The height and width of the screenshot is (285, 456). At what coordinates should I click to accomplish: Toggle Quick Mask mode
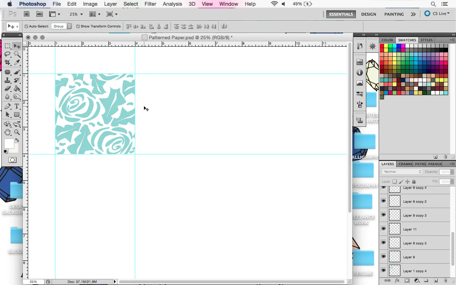(x=12, y=160)
